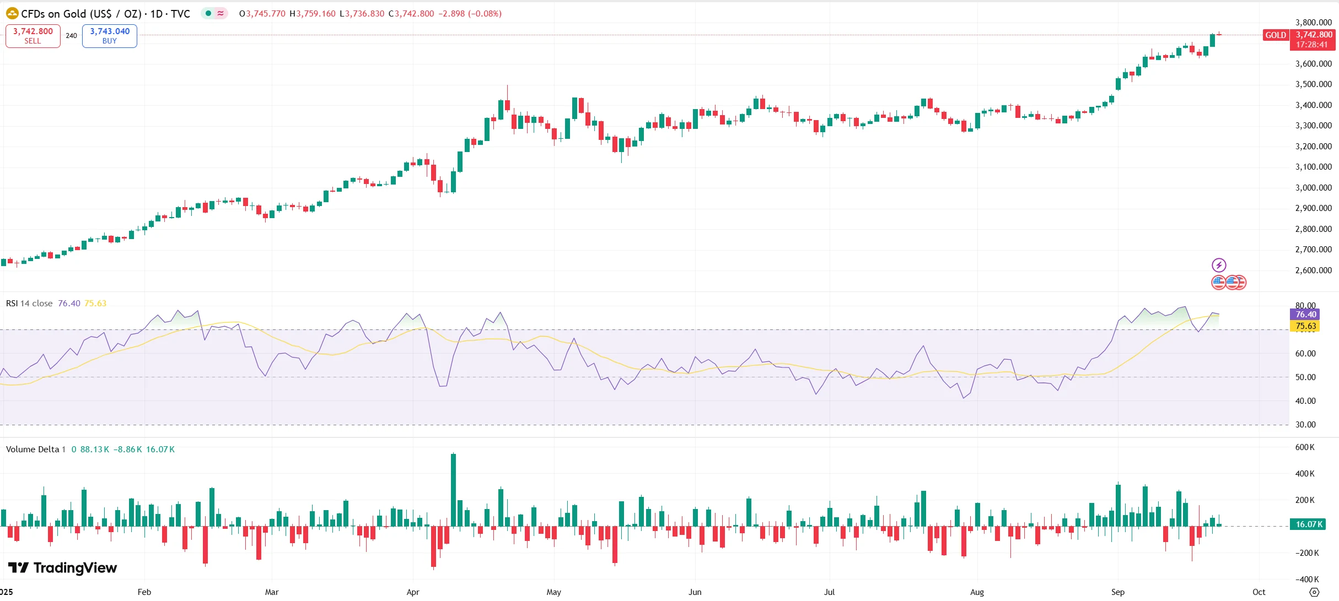Click the CFDs on Gold symbol title
Image resolution: width=1339 pixels, height=601 pixels.
[105, 14]
